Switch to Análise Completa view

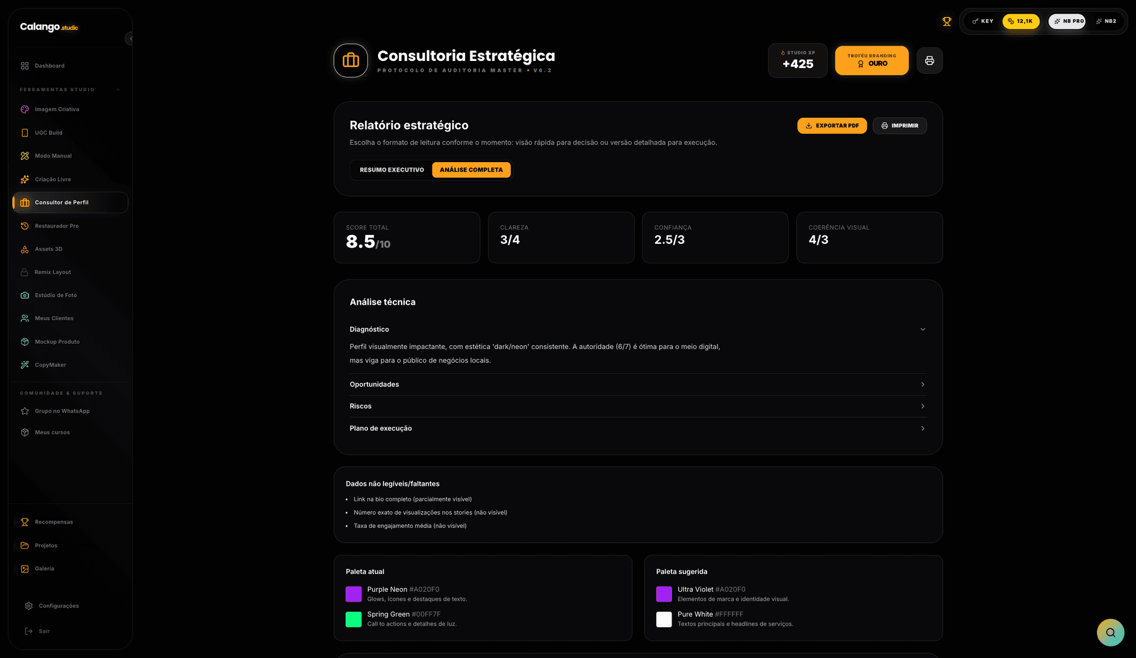coord(471,170)
